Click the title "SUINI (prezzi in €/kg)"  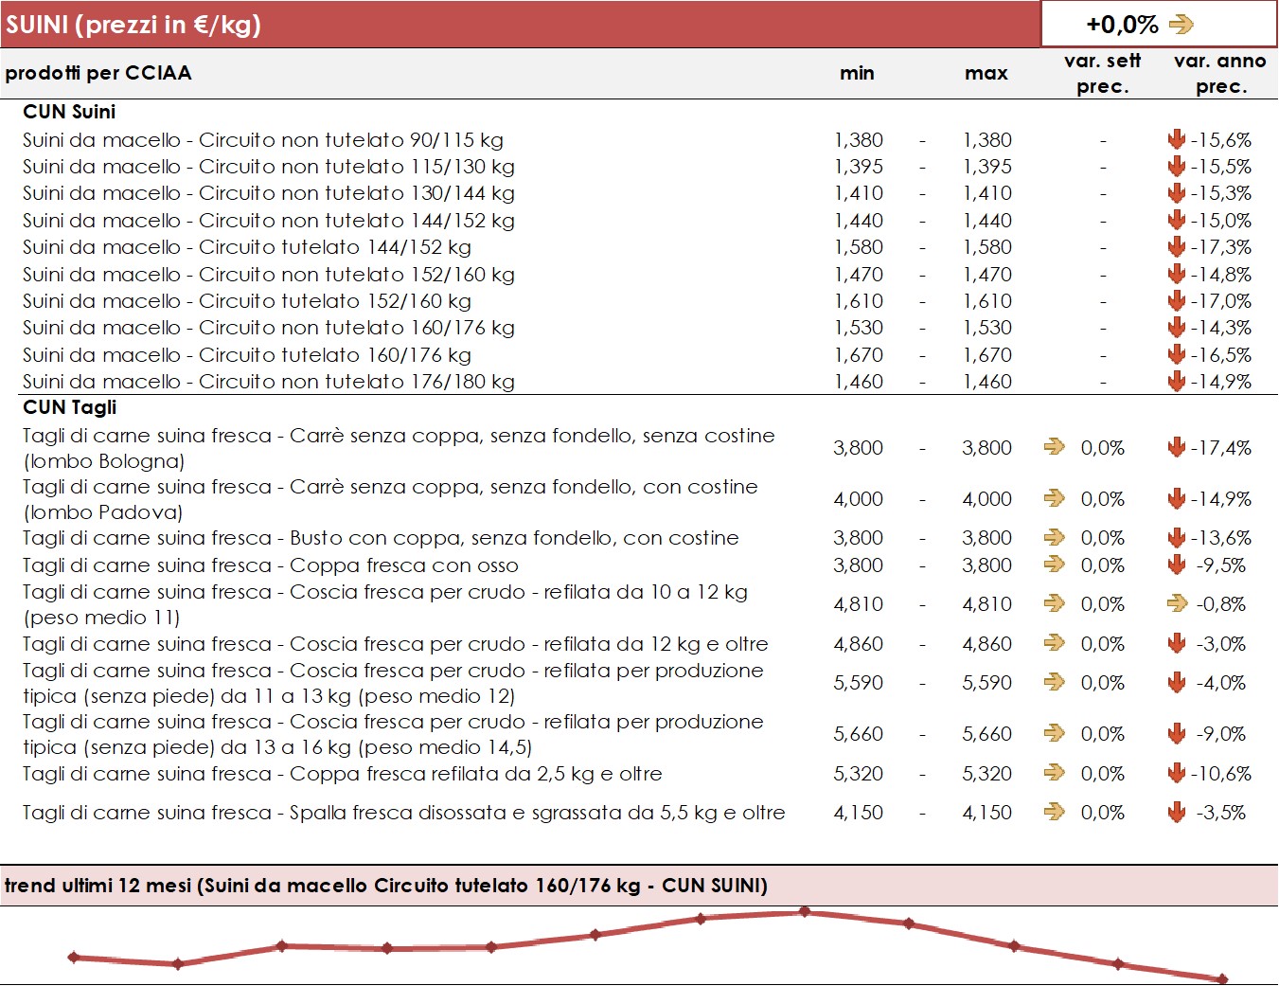[133, 25]
